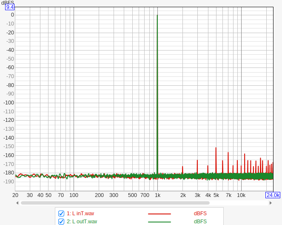Click the 500 frequency axis label
Image resolution: width=282 pixels, height=225 pixels.
point(132,195)
